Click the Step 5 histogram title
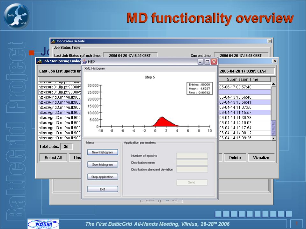Screen dimensions: 306x229 pos(150,77)
